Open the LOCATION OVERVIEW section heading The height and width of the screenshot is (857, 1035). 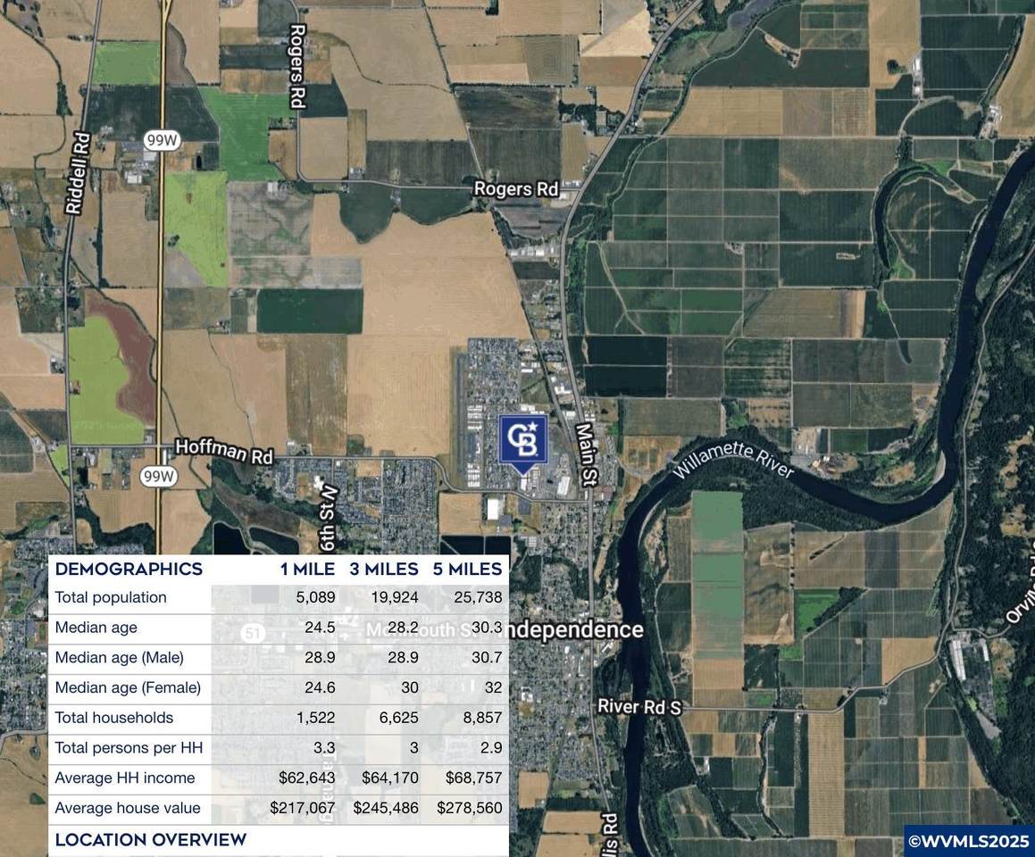pyautogui.click(x=150, y=840)
